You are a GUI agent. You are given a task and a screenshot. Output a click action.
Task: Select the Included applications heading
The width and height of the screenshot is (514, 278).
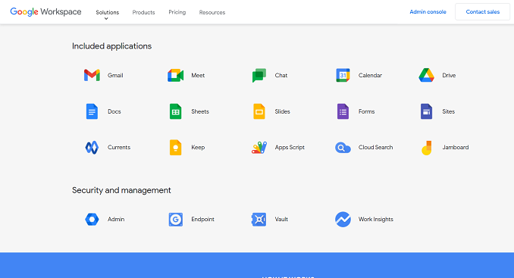click(x=111, y=46)
